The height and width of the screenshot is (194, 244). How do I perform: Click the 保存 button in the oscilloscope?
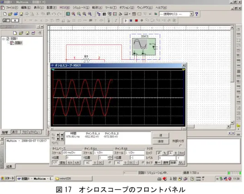point(161,141)
